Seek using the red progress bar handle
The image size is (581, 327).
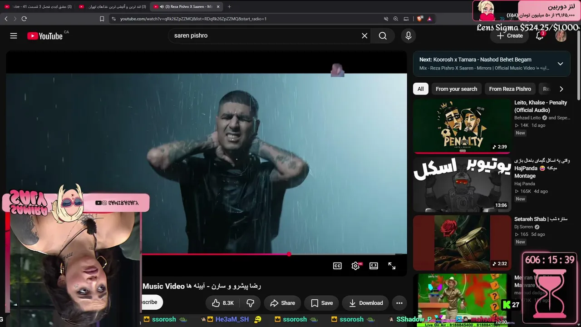pyautogui.click(x=289, y=254)
